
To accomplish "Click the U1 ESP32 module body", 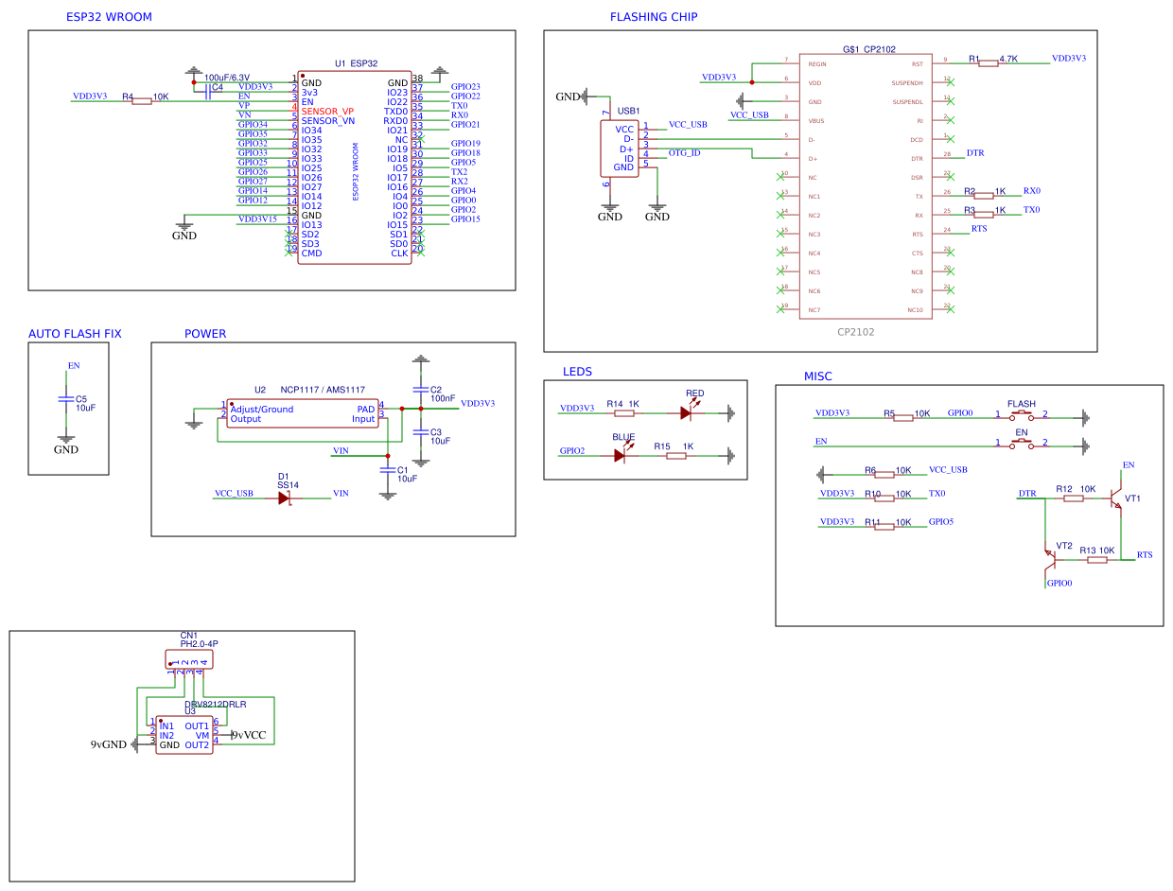I will pyautogui.click(x=355, y=167).
